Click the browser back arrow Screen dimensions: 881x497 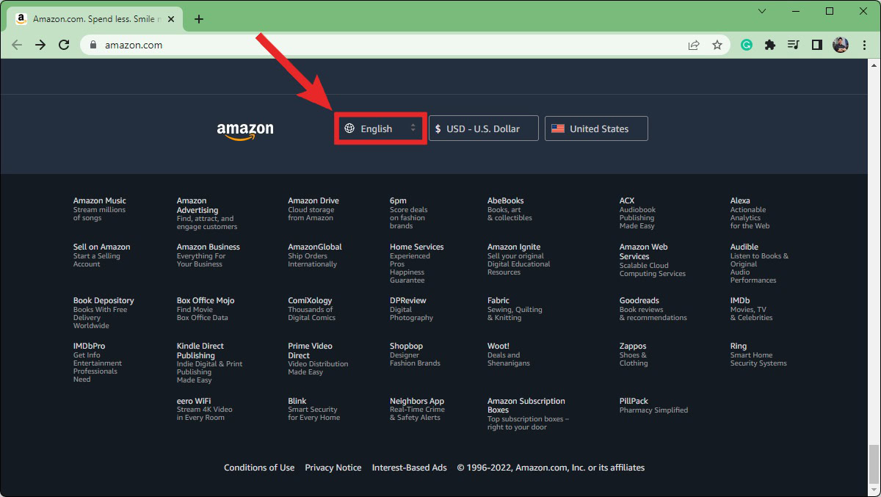tap(17, 45)
